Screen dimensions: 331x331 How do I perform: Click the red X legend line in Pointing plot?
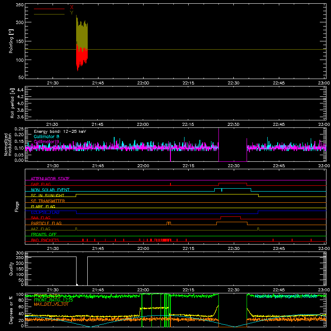[49, 9]
